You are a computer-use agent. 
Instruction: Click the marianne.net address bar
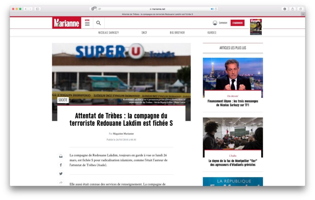pos(157,9)
